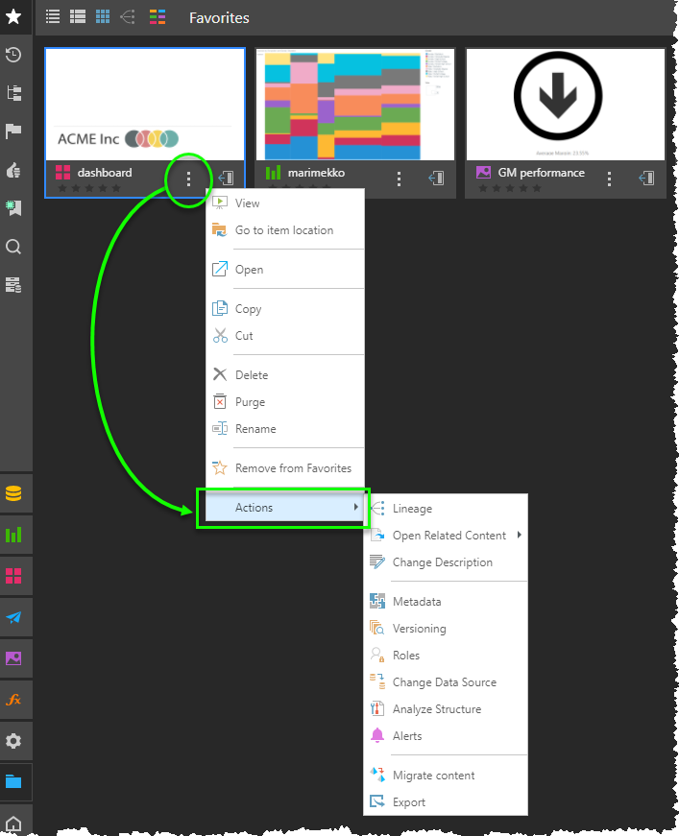
Task: Select the GM performance thumbnail
Action: coord(566,104)
